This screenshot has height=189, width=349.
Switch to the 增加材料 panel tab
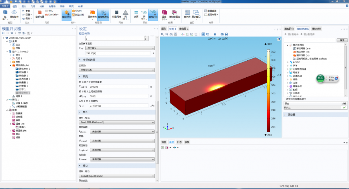pyautogui.click(x=316, y=29)
